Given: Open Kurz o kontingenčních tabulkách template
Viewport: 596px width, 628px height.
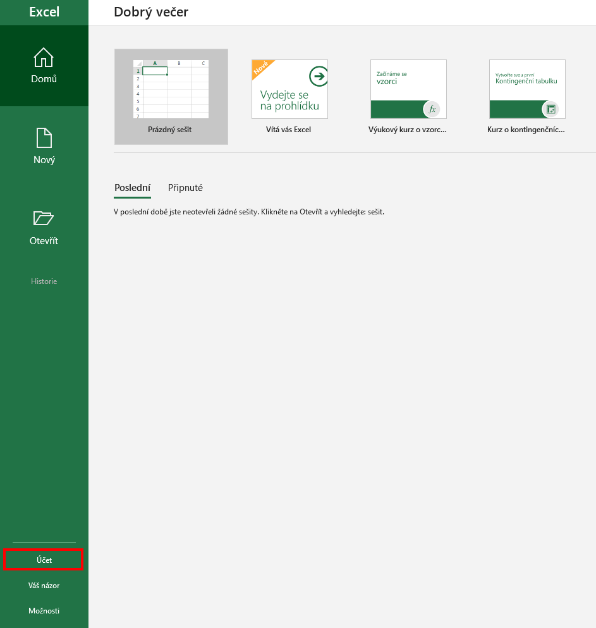Looking at the screenshot, I should tap(527, 97).
